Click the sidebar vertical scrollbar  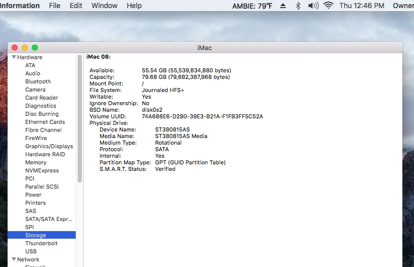[80, 118]
